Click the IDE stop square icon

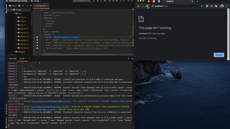pos(105,1)
